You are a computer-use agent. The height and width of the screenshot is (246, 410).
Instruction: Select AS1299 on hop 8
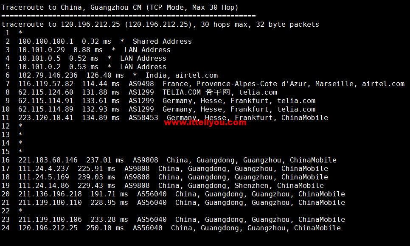141,92
